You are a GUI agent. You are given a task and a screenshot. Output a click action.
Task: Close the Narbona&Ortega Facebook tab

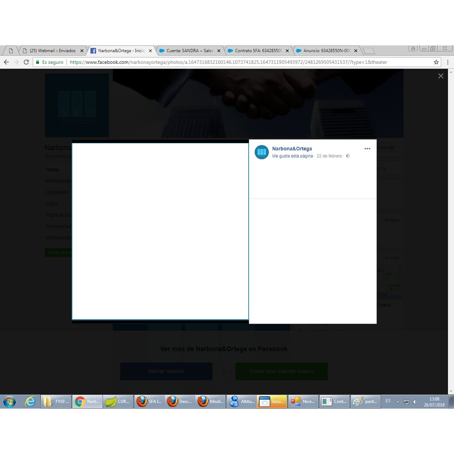coord(150,51)
